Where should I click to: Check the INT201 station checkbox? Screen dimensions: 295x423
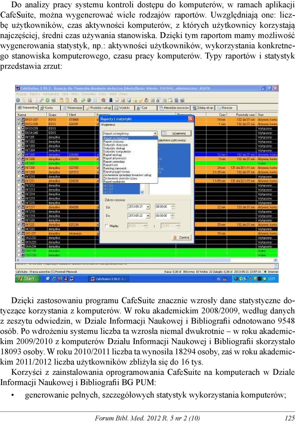pyautogui.click(x=19, y=137)
